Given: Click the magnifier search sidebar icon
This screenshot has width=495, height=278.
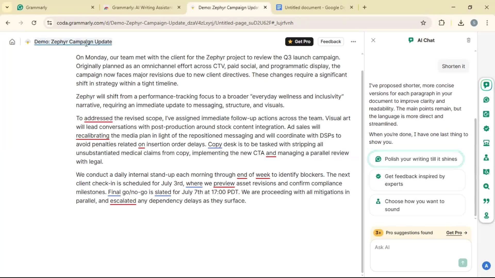Looking at the screenshot, I should coord(486,186).
